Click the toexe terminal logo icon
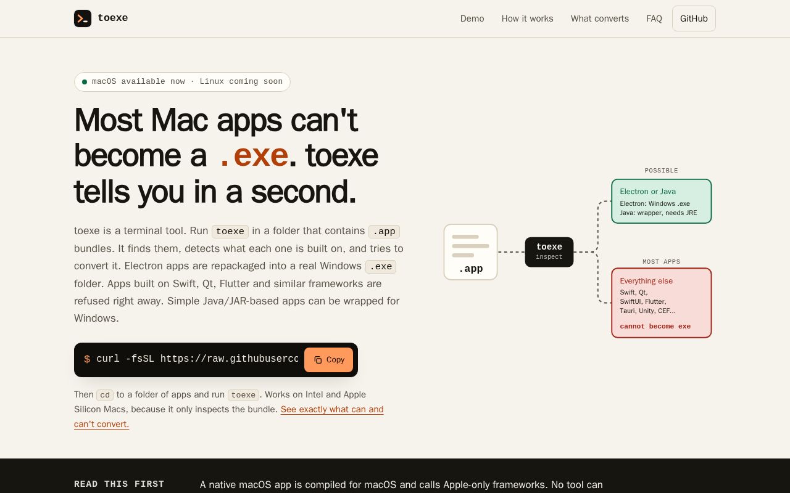 (83, 18)
